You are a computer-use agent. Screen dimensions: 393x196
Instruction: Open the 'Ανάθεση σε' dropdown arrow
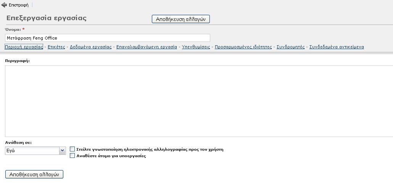pos(63,151)
